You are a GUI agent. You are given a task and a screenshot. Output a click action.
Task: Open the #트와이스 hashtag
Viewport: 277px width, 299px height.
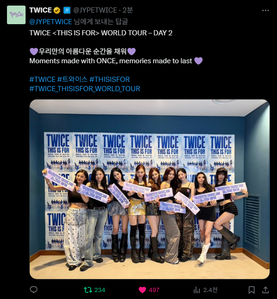(73, 80)
